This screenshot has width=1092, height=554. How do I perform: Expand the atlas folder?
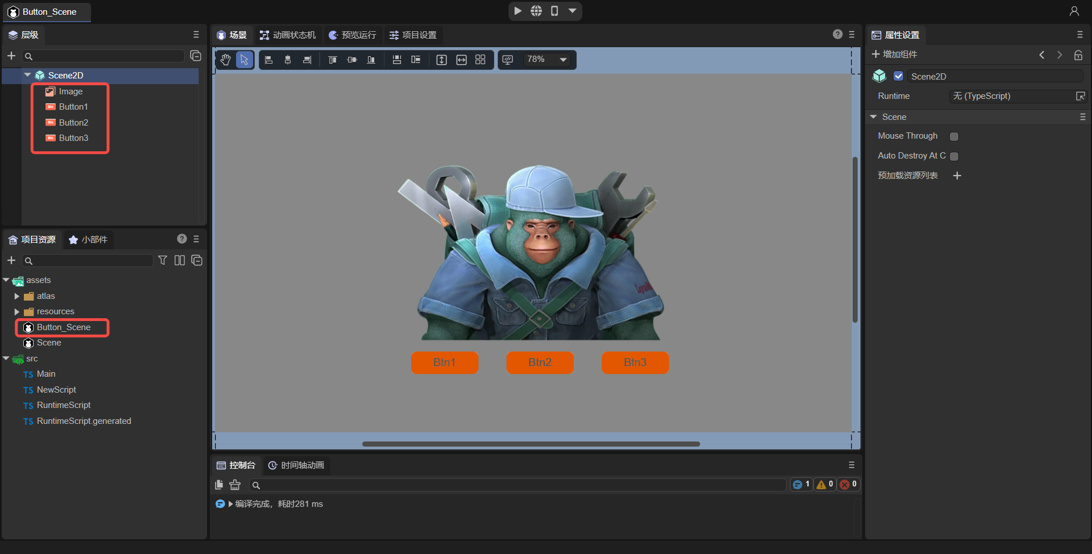(17, 296)
